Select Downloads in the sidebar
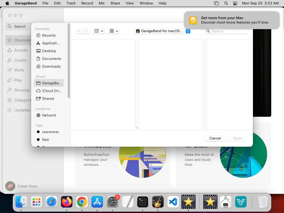Viewport: 284px width, 213px height. click(49, 67)
